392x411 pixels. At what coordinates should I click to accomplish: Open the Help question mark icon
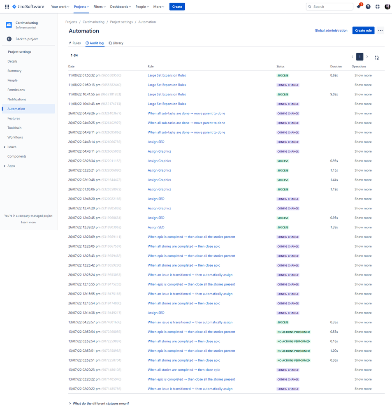point(368,7)
